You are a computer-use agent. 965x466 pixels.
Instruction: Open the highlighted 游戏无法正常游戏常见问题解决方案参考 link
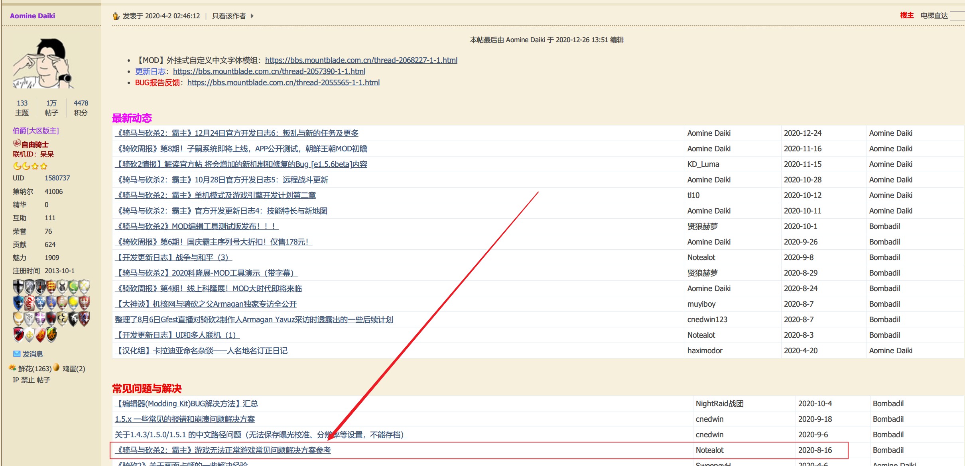coord(223,450)
